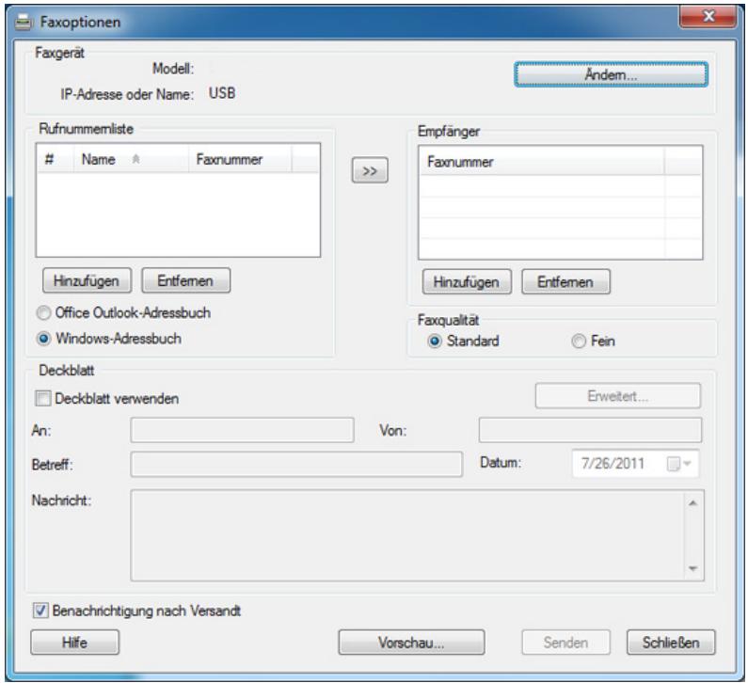Viewport: 748px width, 683px height.
Task: Click the Senden button
Action: point(565,643)
